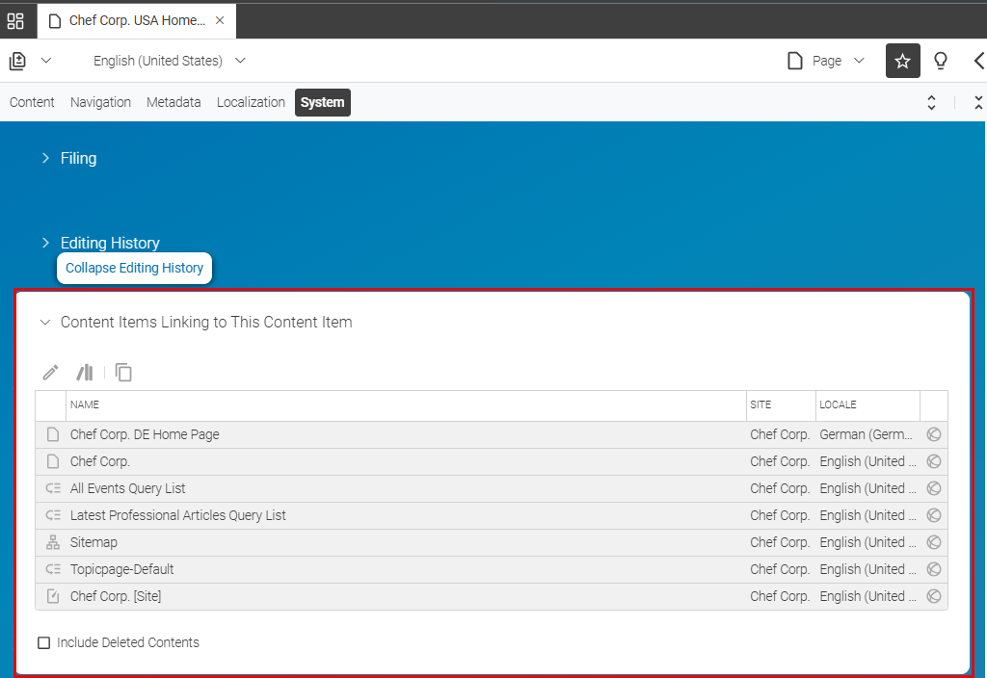Click the bookmark star button in the header
Screen dimensions: 987x678
[x=902, y=60]
